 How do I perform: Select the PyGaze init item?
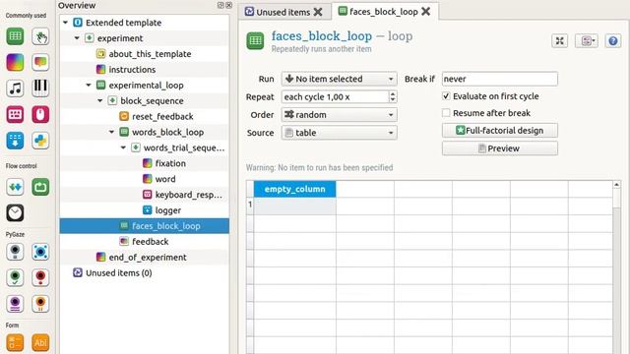(16, 252)
